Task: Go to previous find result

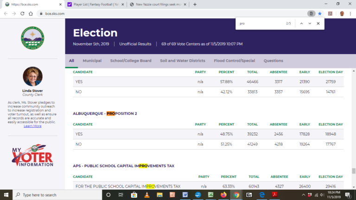Action: (x=301, y=23)
